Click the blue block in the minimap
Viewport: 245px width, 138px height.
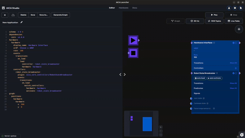[147, 124]
